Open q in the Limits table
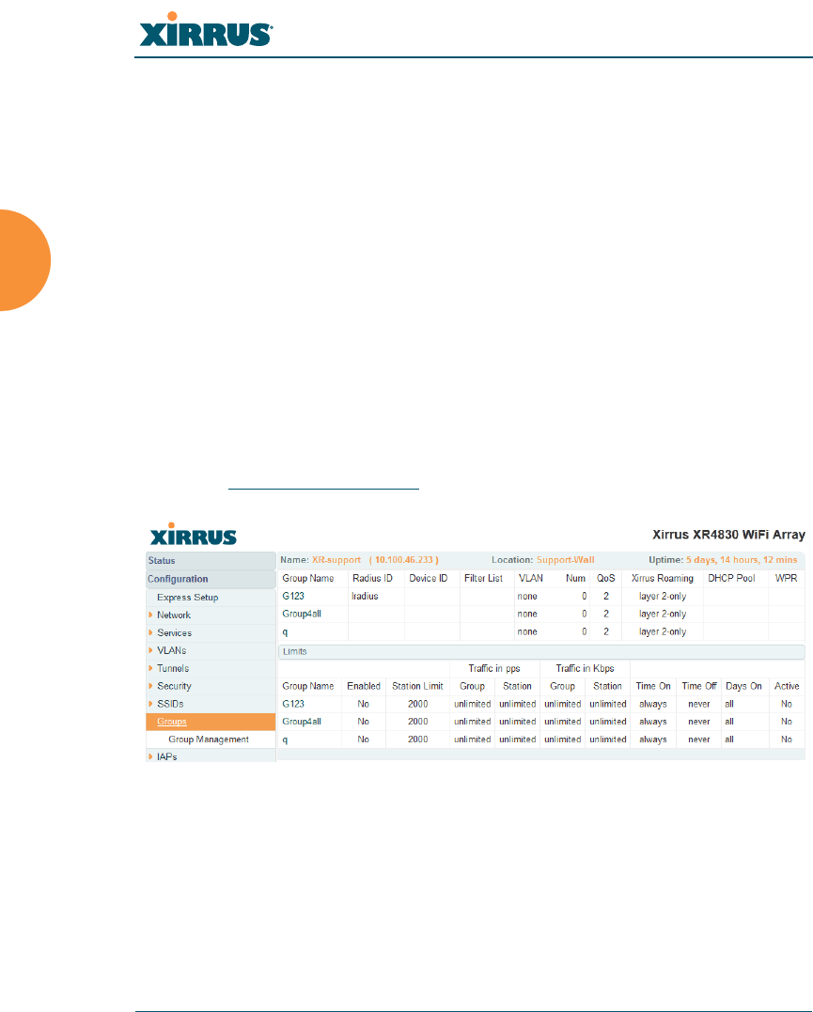The image size is (813, 1012). point(285,740)
